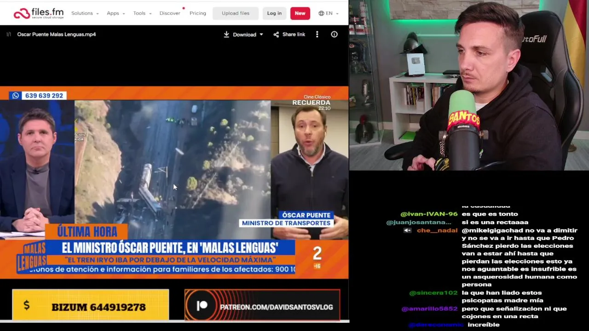Expand the Download options arrow
Viewport: 589px width, 331px height.
(261, 34)
